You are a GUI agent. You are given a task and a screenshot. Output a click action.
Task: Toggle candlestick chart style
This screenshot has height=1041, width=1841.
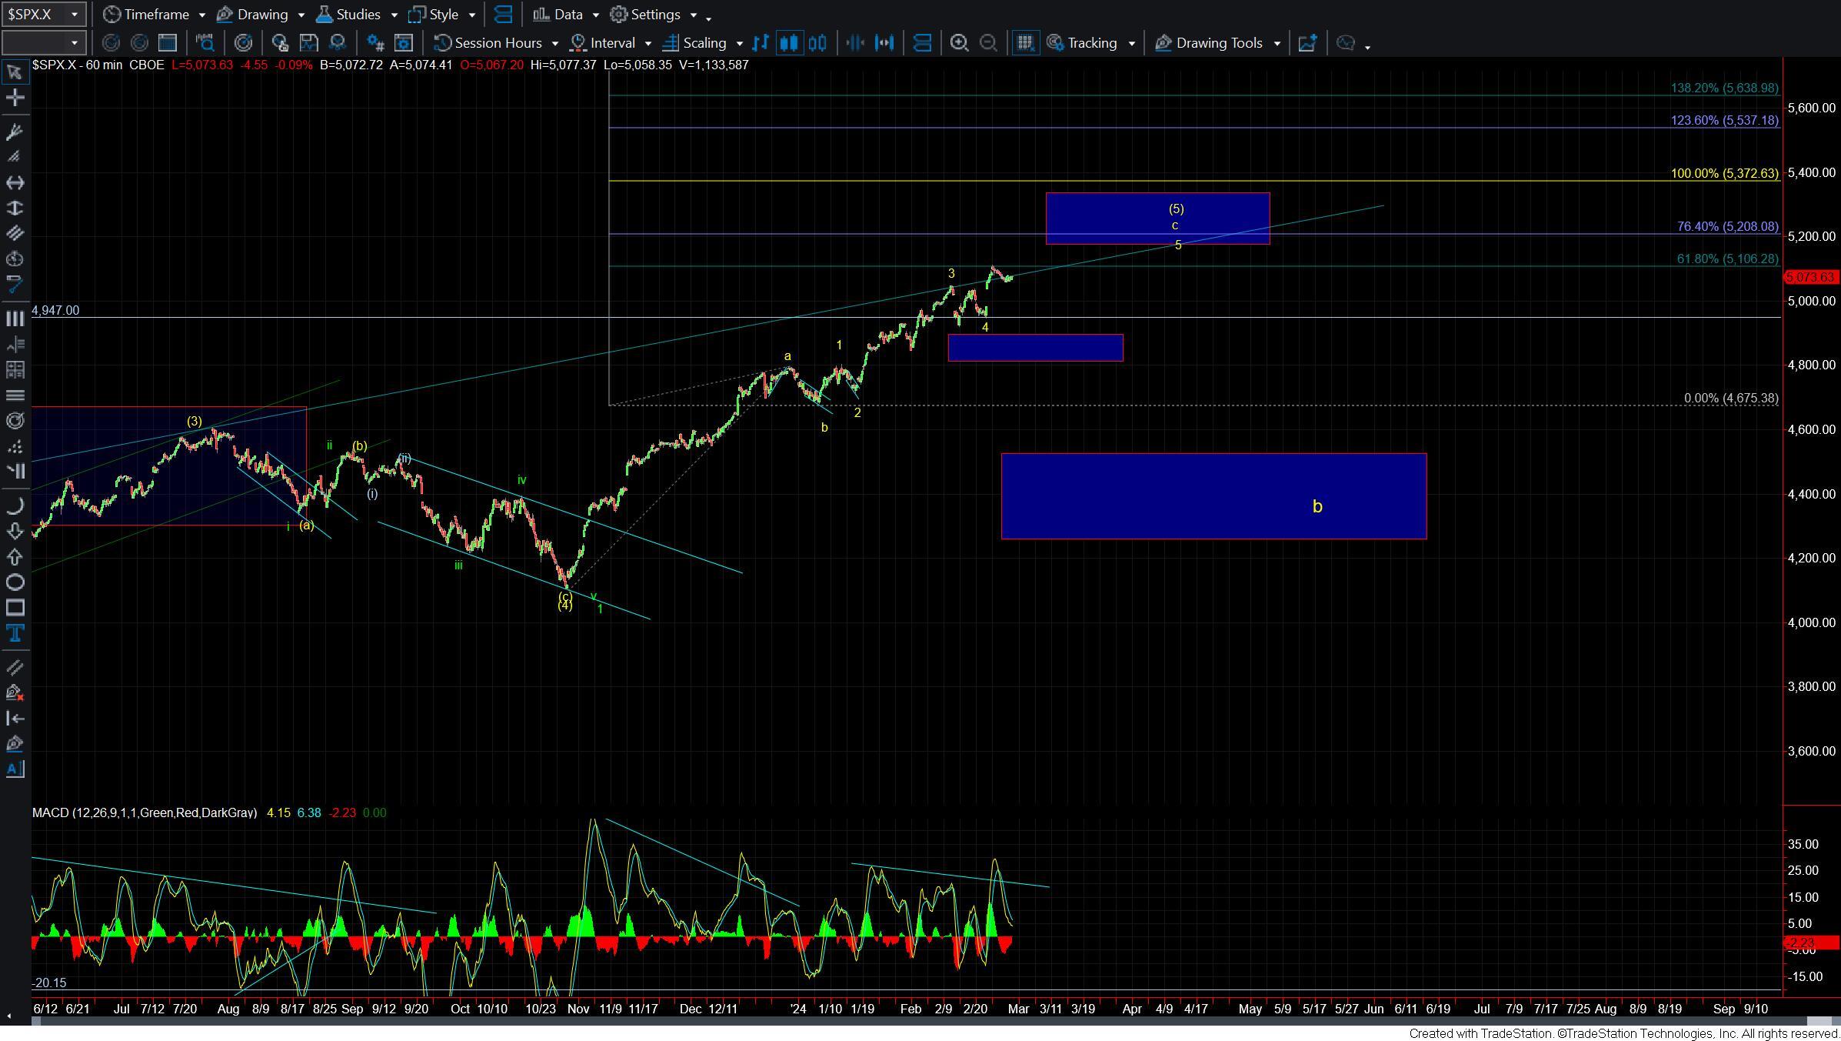point(789,43)
